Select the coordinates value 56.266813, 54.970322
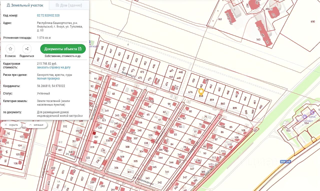This screenshot has height=191, width=320. coord(51,86)
